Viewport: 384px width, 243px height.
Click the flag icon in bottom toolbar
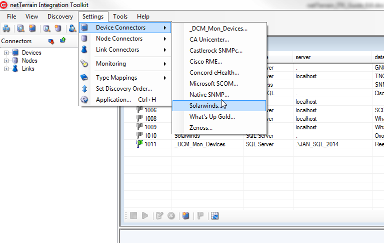(x=200, y=216)
